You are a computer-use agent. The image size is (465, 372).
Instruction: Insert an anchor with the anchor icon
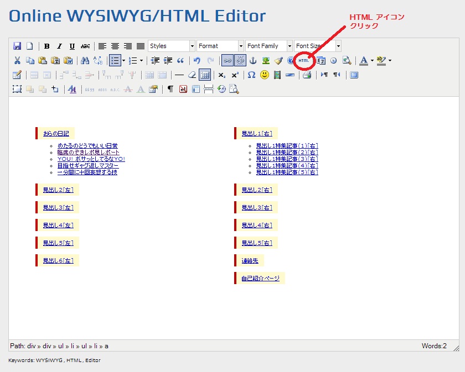click(x=254, y=60)
